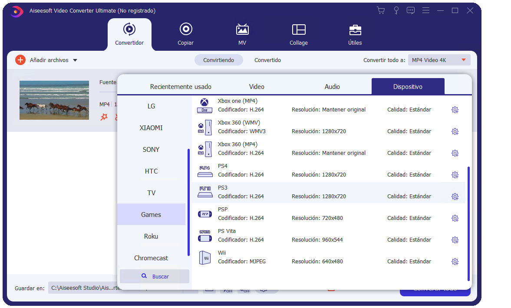The width and height of the screenshot is (511, 308).
Task: Switch to the Copiar module
Action: click(x=185, y=34)
